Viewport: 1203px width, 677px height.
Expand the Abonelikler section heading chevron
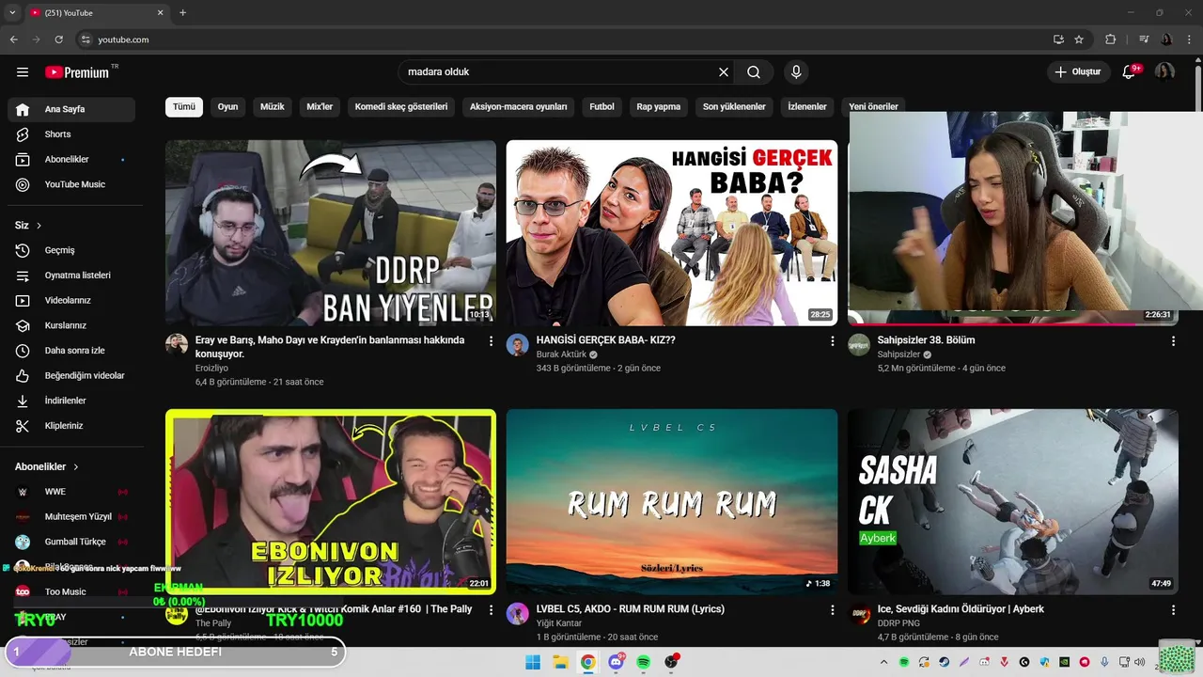[76, 466]
